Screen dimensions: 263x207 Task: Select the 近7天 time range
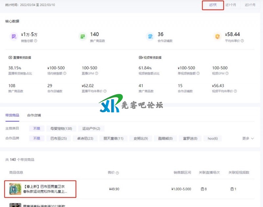point(213,5)
